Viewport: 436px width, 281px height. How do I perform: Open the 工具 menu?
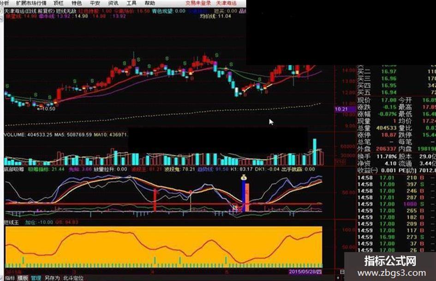131,3
